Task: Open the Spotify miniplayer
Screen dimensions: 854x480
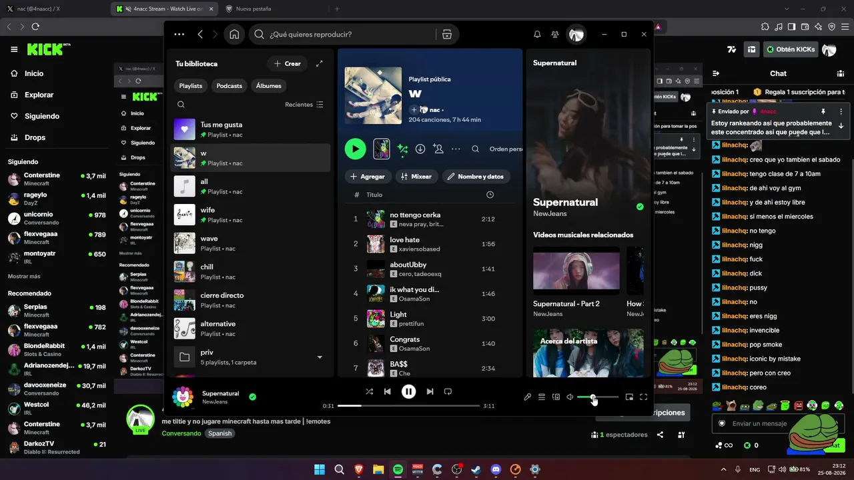Action: coord(629,397)
